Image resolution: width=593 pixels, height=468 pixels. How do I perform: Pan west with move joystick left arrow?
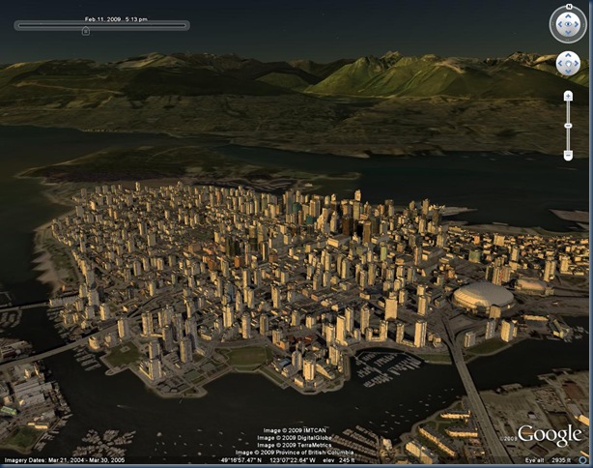(x=560, y=63)
